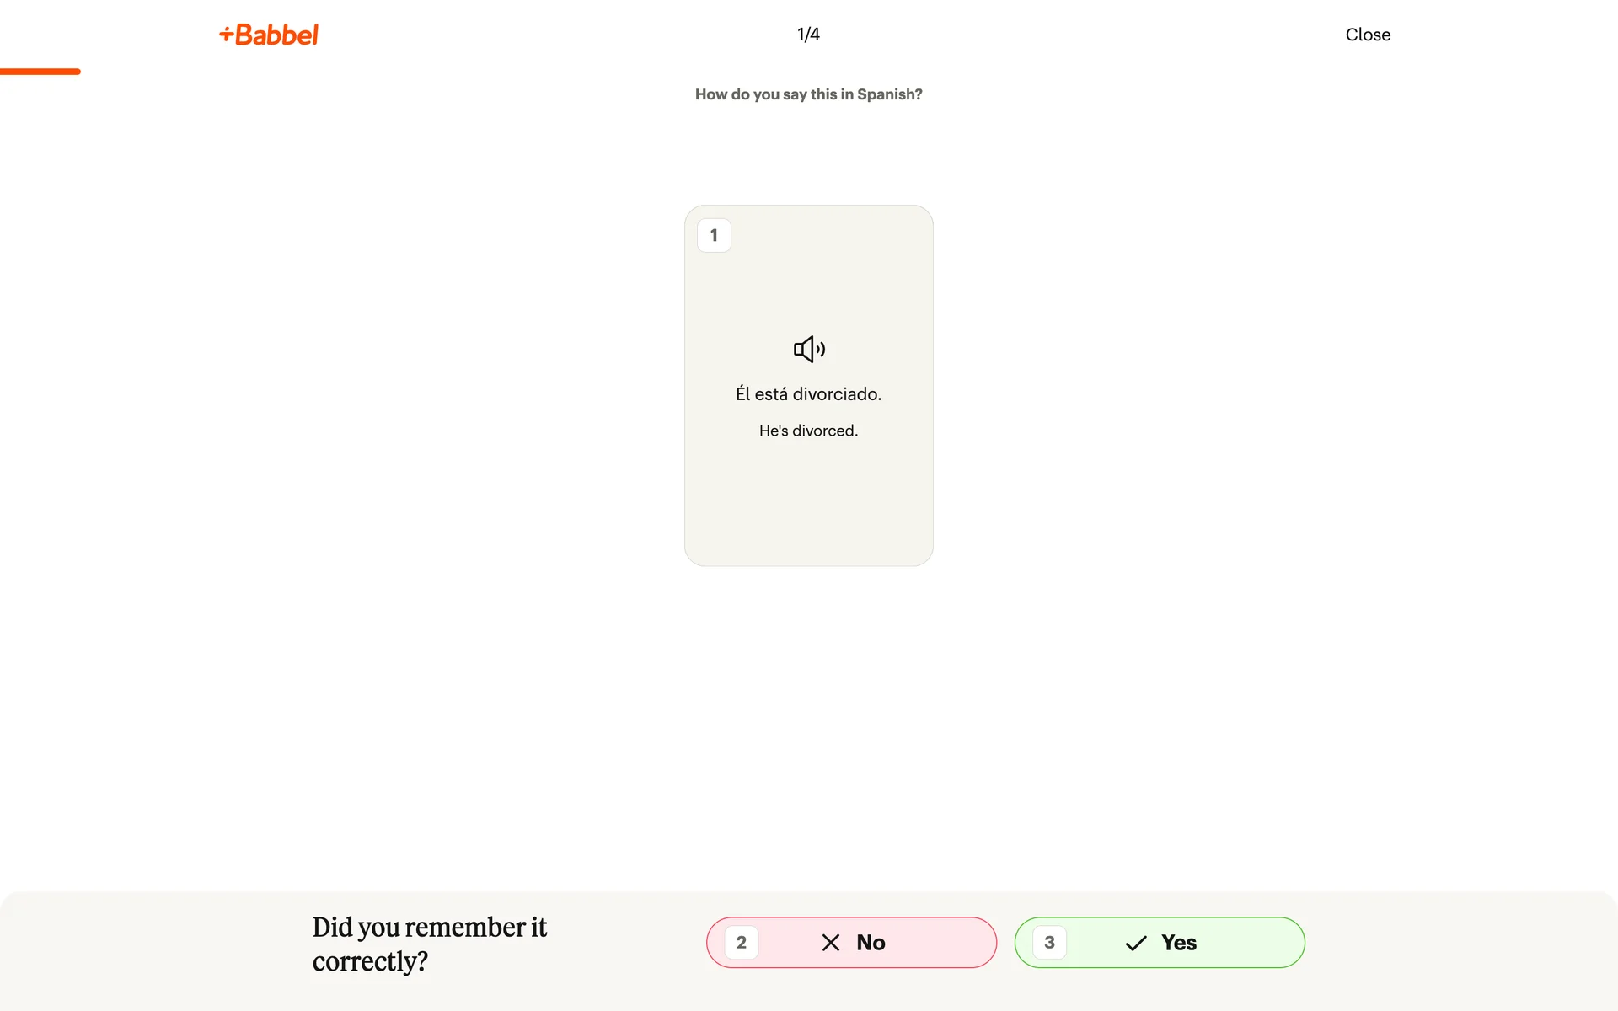This screenshot has height=1011, width=1618.
Task: Click the "2" shortcut badge
Action: pyautogui.click(x=742, y=943)
